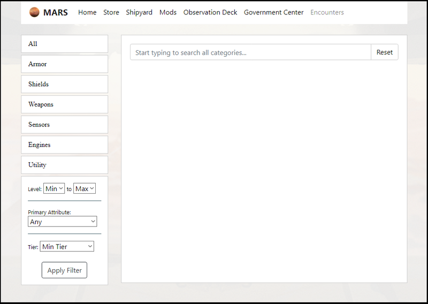Open the Min Tier dropdown
428x304 pixels.
point(67,246)
